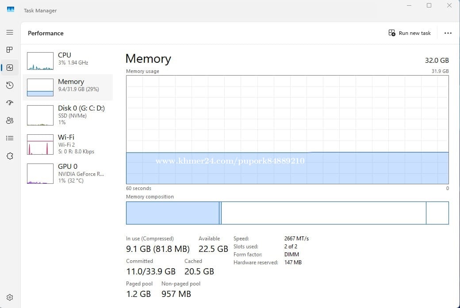
Task: Click the Memory composition bar
Action: [287, 213]
